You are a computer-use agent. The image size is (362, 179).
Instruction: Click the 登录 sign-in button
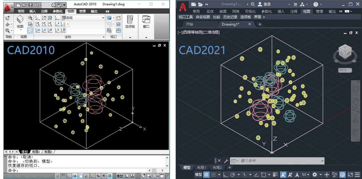coord(267,4)
